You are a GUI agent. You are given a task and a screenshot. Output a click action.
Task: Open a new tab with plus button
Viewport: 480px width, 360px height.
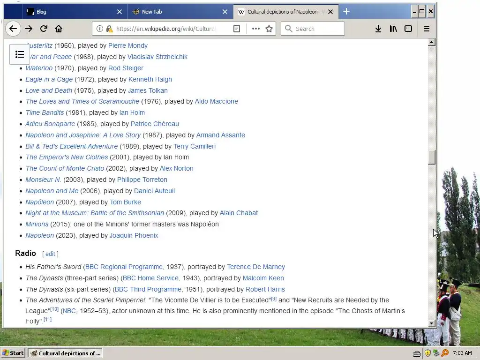coord(346,12)
